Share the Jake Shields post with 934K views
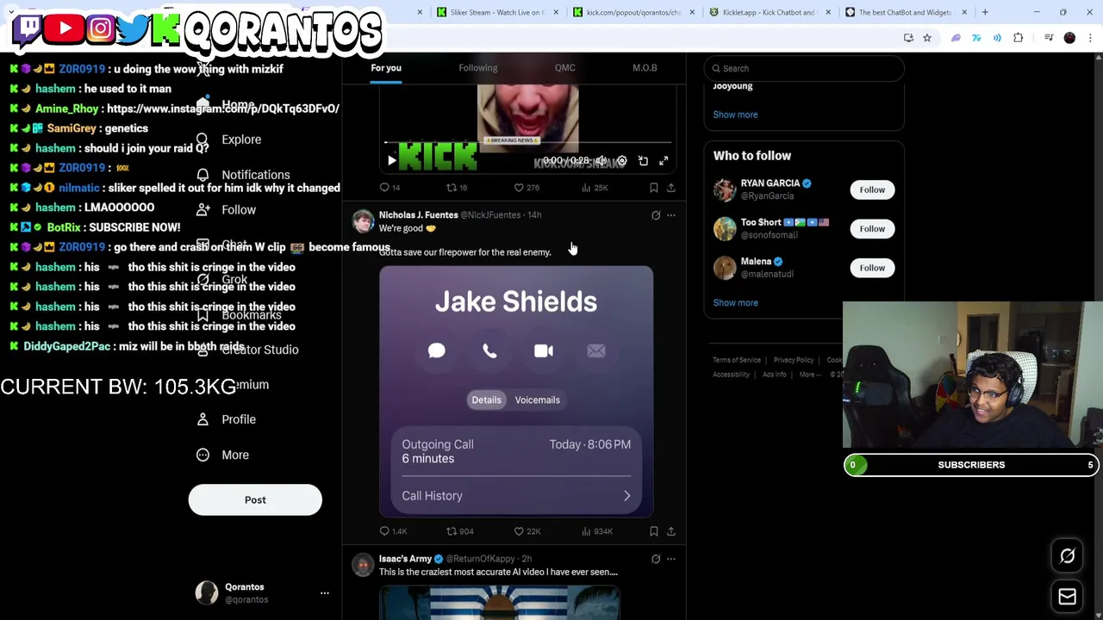The height and width of the screenshot is (620, 1103). [671, 531]
